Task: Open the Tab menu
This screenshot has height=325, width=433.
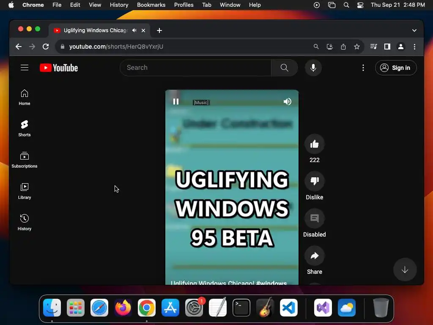Action: click(x=206, y=5)
